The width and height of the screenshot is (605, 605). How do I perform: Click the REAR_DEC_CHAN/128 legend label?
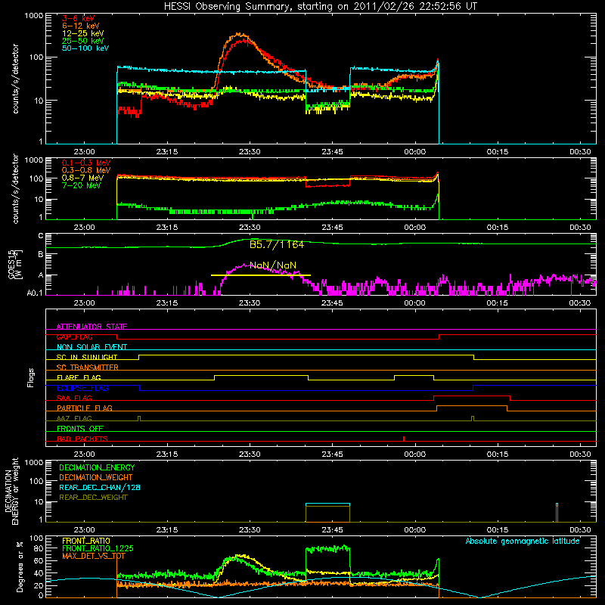click(x=100, y=487)
